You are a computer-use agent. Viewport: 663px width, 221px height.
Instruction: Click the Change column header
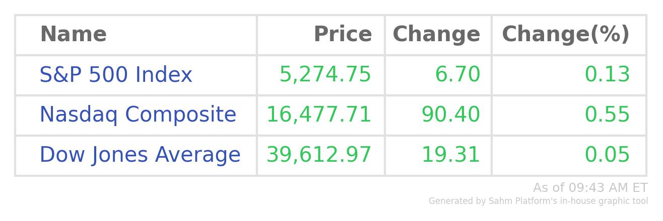click(436, 35)
